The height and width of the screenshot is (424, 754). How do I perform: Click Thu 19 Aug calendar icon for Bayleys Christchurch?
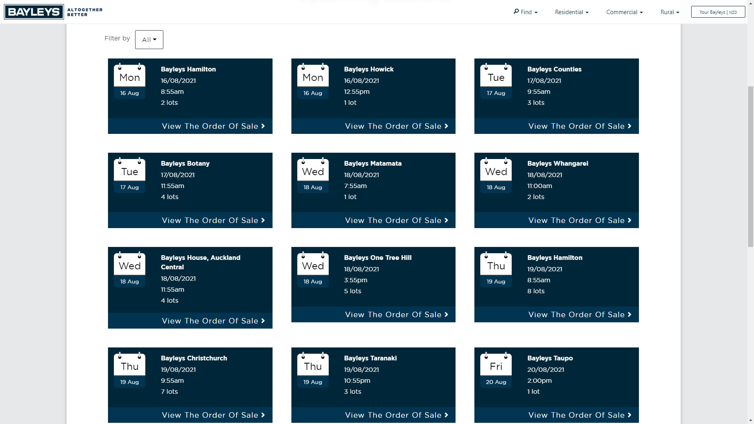130,370
